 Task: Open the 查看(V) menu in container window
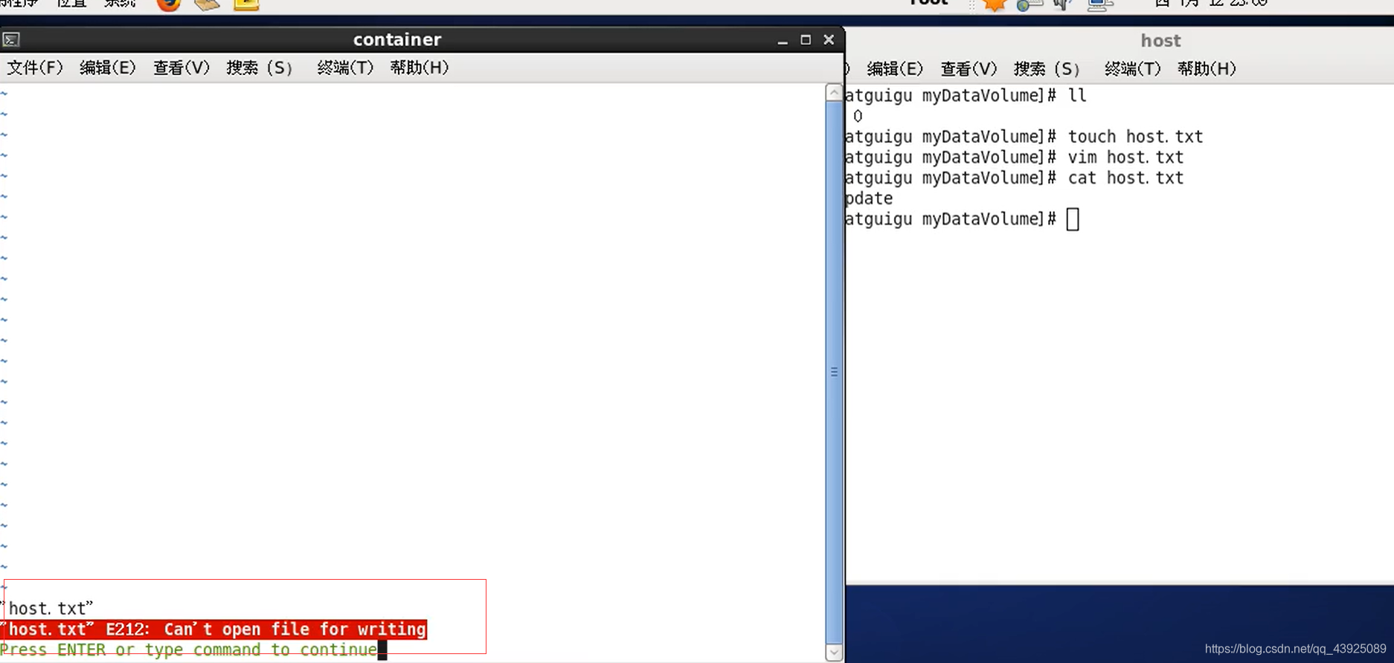(182, 68)
